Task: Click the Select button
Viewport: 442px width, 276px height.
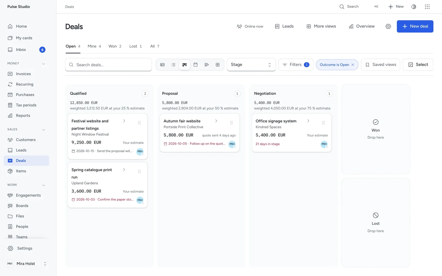Action: 418,65
